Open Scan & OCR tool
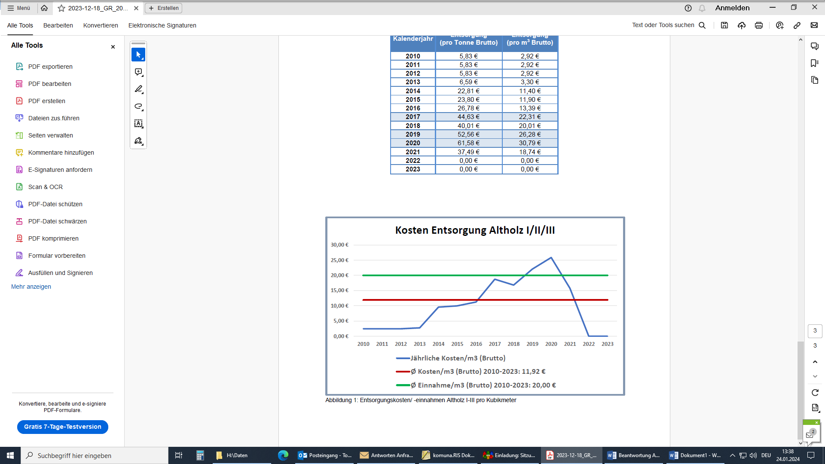This screenshot has height=464, width=825. click(x=46, y=187)
